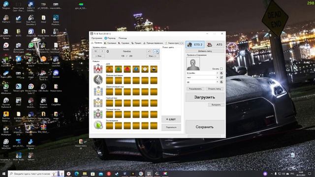Image resolution: width=315 pixels, height=177 pixels.
Task: Increase player level by ten
Action: (156, 51)
